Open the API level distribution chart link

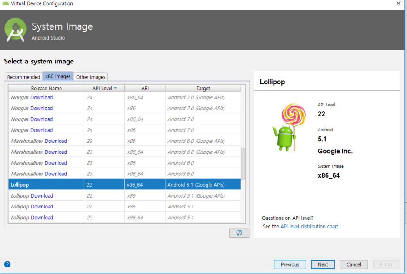coord(309,226)
